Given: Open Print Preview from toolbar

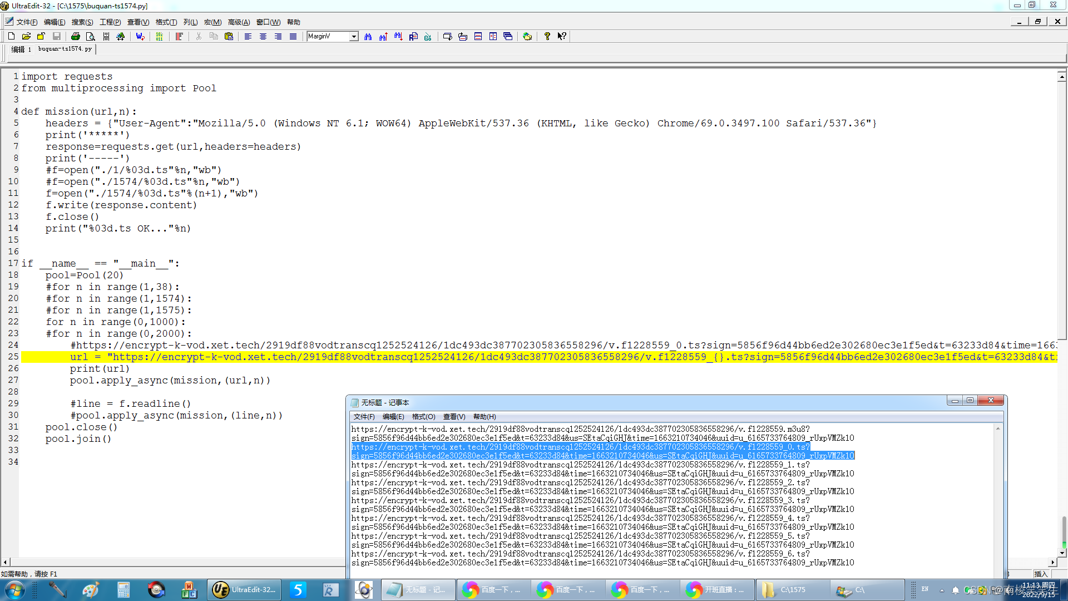Looking at the screenshot, I should tap(91, 36).
